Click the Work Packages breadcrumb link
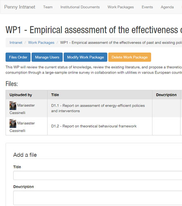 (x=41, y=43)
